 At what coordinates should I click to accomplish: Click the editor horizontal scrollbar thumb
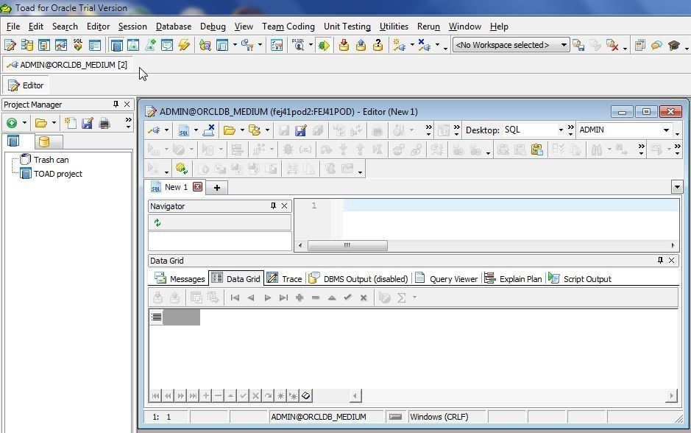[x=347, y=245]
